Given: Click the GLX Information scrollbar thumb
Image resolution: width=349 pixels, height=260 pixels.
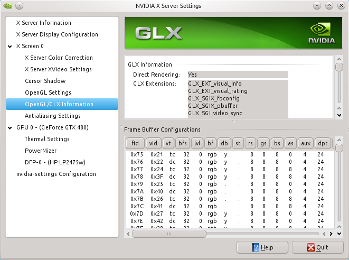Looking at the screenshot, I should 339,67.
